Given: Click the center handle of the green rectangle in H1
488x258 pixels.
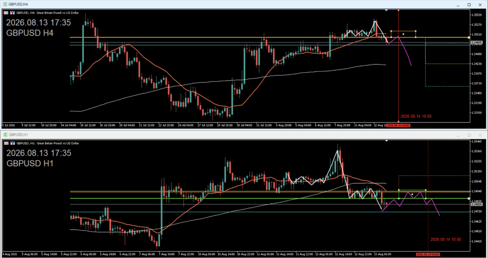Looking at the screenshot, I should pos(412,194).
